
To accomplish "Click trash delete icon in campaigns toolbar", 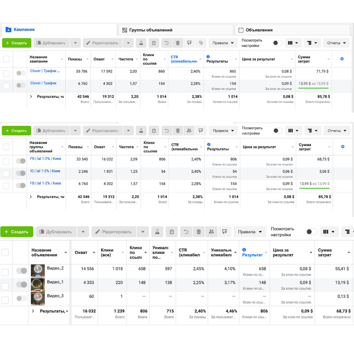I will click(178, 43).
